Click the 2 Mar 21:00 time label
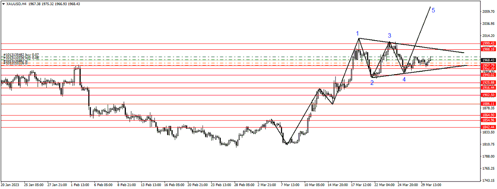Viewport: 497px width, 189px height. click(x=268, y=185)
